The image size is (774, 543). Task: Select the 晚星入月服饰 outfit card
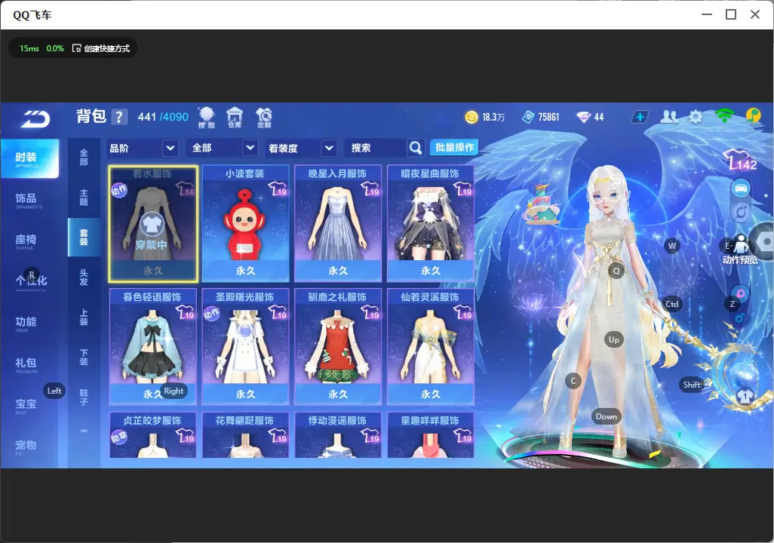coord(338,224)
